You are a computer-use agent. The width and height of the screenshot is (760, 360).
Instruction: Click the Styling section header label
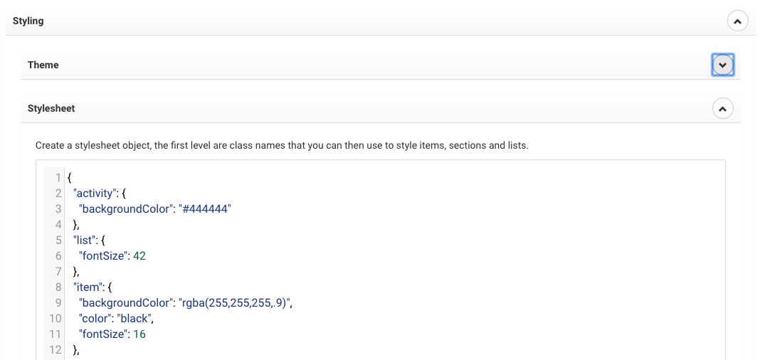coord(28,21)
